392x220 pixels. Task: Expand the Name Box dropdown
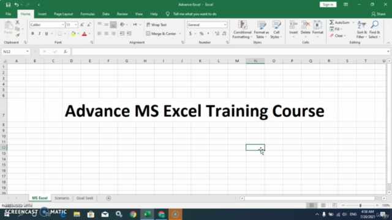28,51
